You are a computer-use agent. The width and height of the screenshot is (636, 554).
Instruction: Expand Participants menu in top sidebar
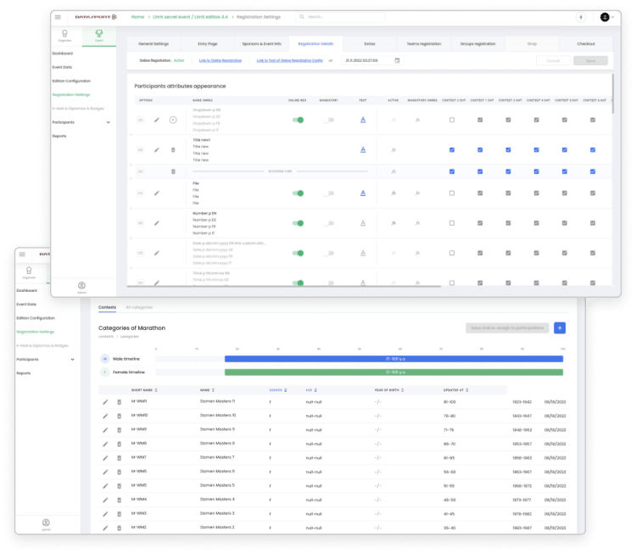[x=108, y=122]
